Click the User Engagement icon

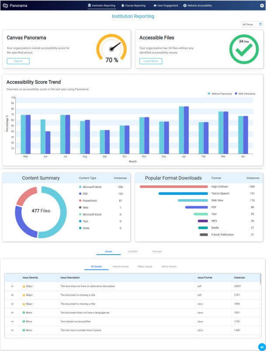tap(155, 5)
